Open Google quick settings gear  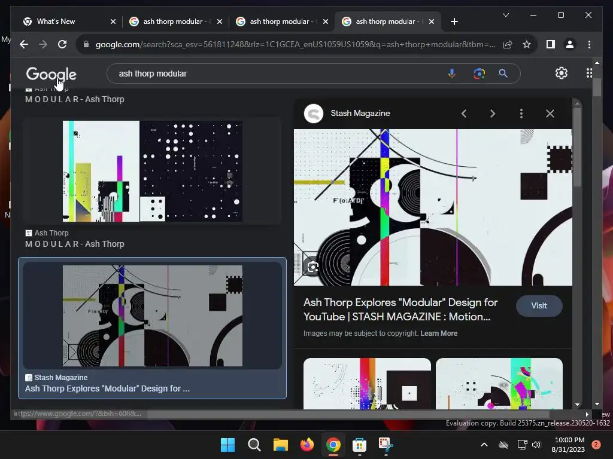pyautogui.click(x=562, y=73)
